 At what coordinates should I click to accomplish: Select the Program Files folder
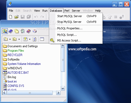(14, 51)
